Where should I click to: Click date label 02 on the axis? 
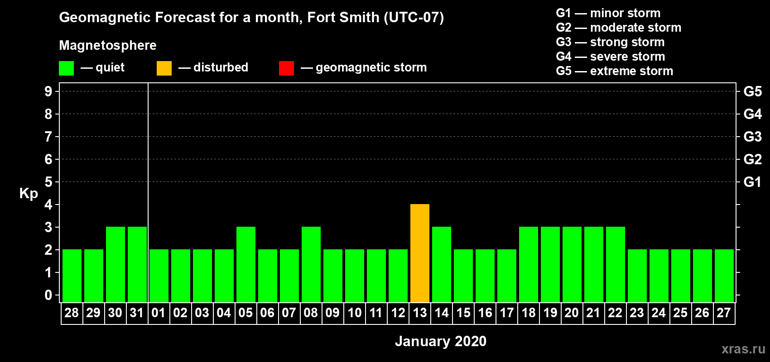click(180, 313)
